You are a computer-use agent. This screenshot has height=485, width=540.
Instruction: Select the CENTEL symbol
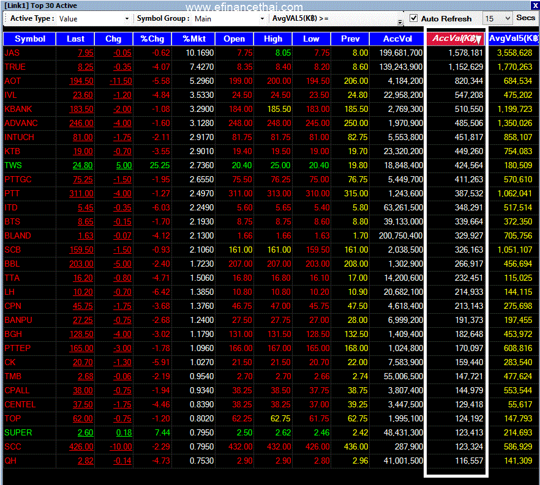click(x=20, y=405)
